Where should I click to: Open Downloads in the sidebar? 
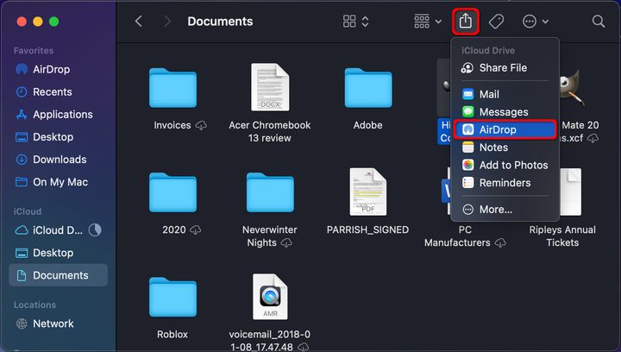tap(59, 160)
